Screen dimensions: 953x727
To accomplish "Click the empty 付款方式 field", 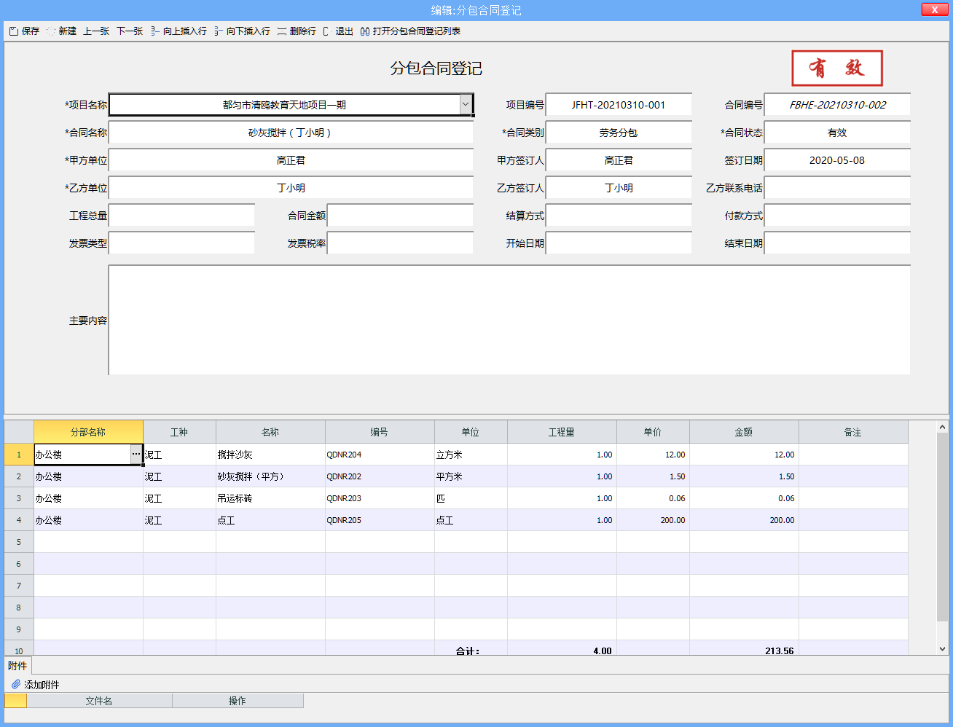I will click(x=837, y=216).
